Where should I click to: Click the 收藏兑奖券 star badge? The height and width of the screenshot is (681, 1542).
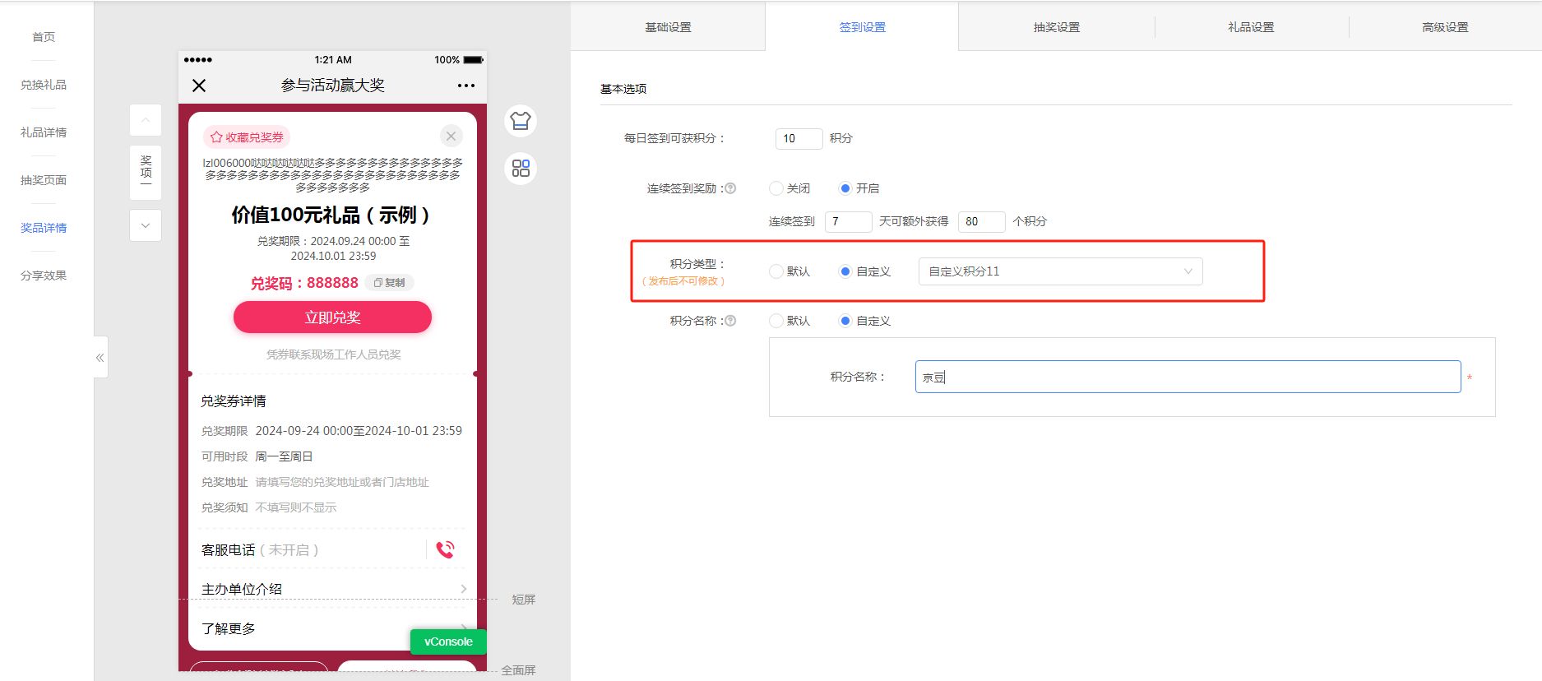tap(247, 137)
